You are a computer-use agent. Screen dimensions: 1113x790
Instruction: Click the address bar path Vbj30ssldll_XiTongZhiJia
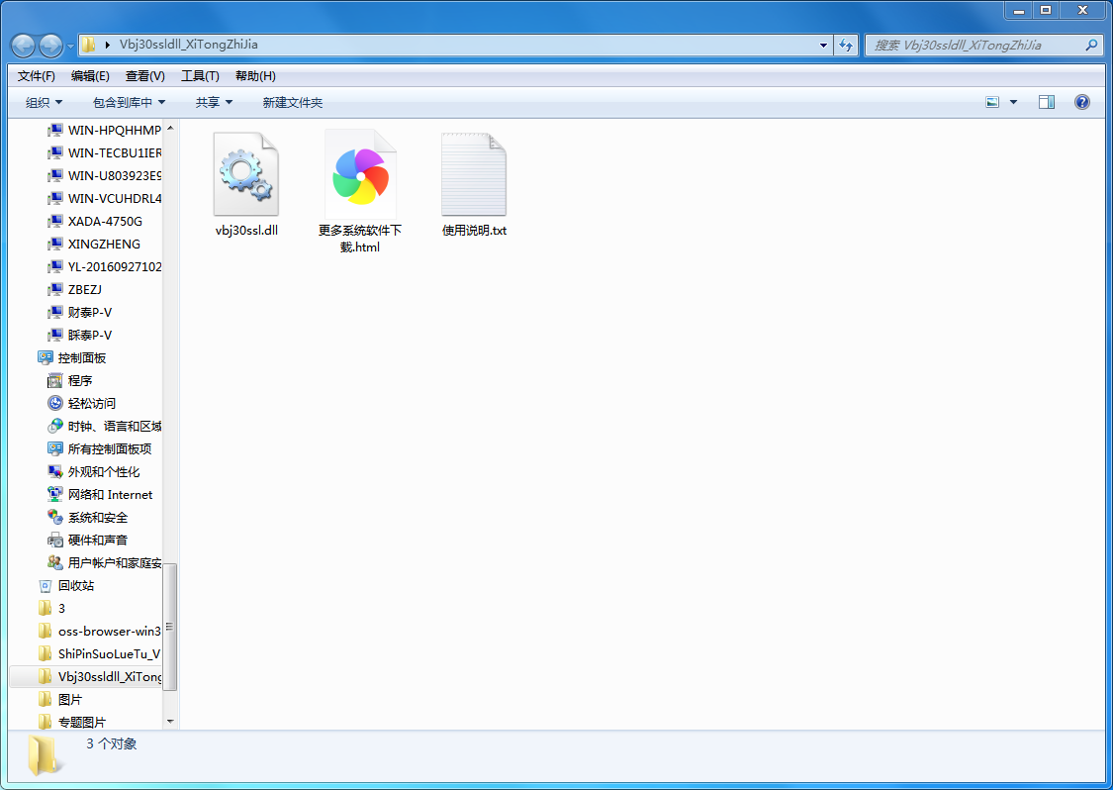click(x=189, y=44)
